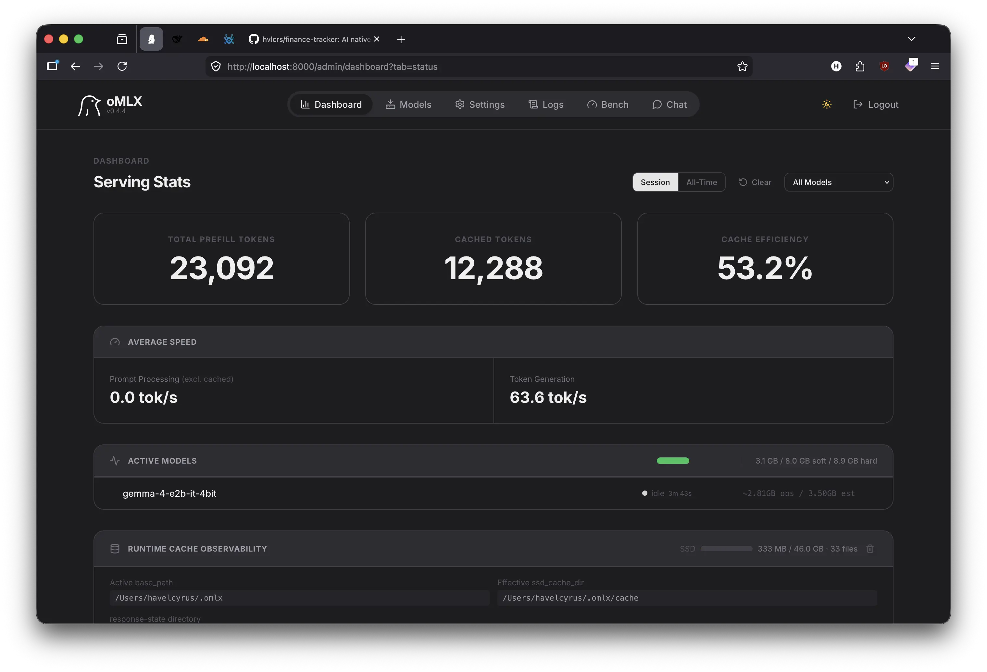Switch to the Models tab
The image size is (987, 672).
coord(408,105)
